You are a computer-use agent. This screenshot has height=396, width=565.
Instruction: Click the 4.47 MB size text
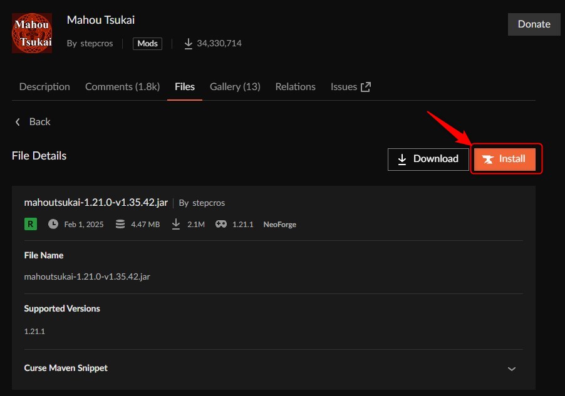(145, 225)
